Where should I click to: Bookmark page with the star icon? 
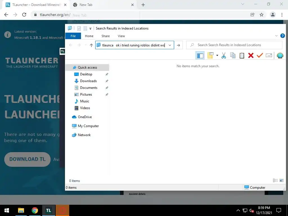(262, 15)
